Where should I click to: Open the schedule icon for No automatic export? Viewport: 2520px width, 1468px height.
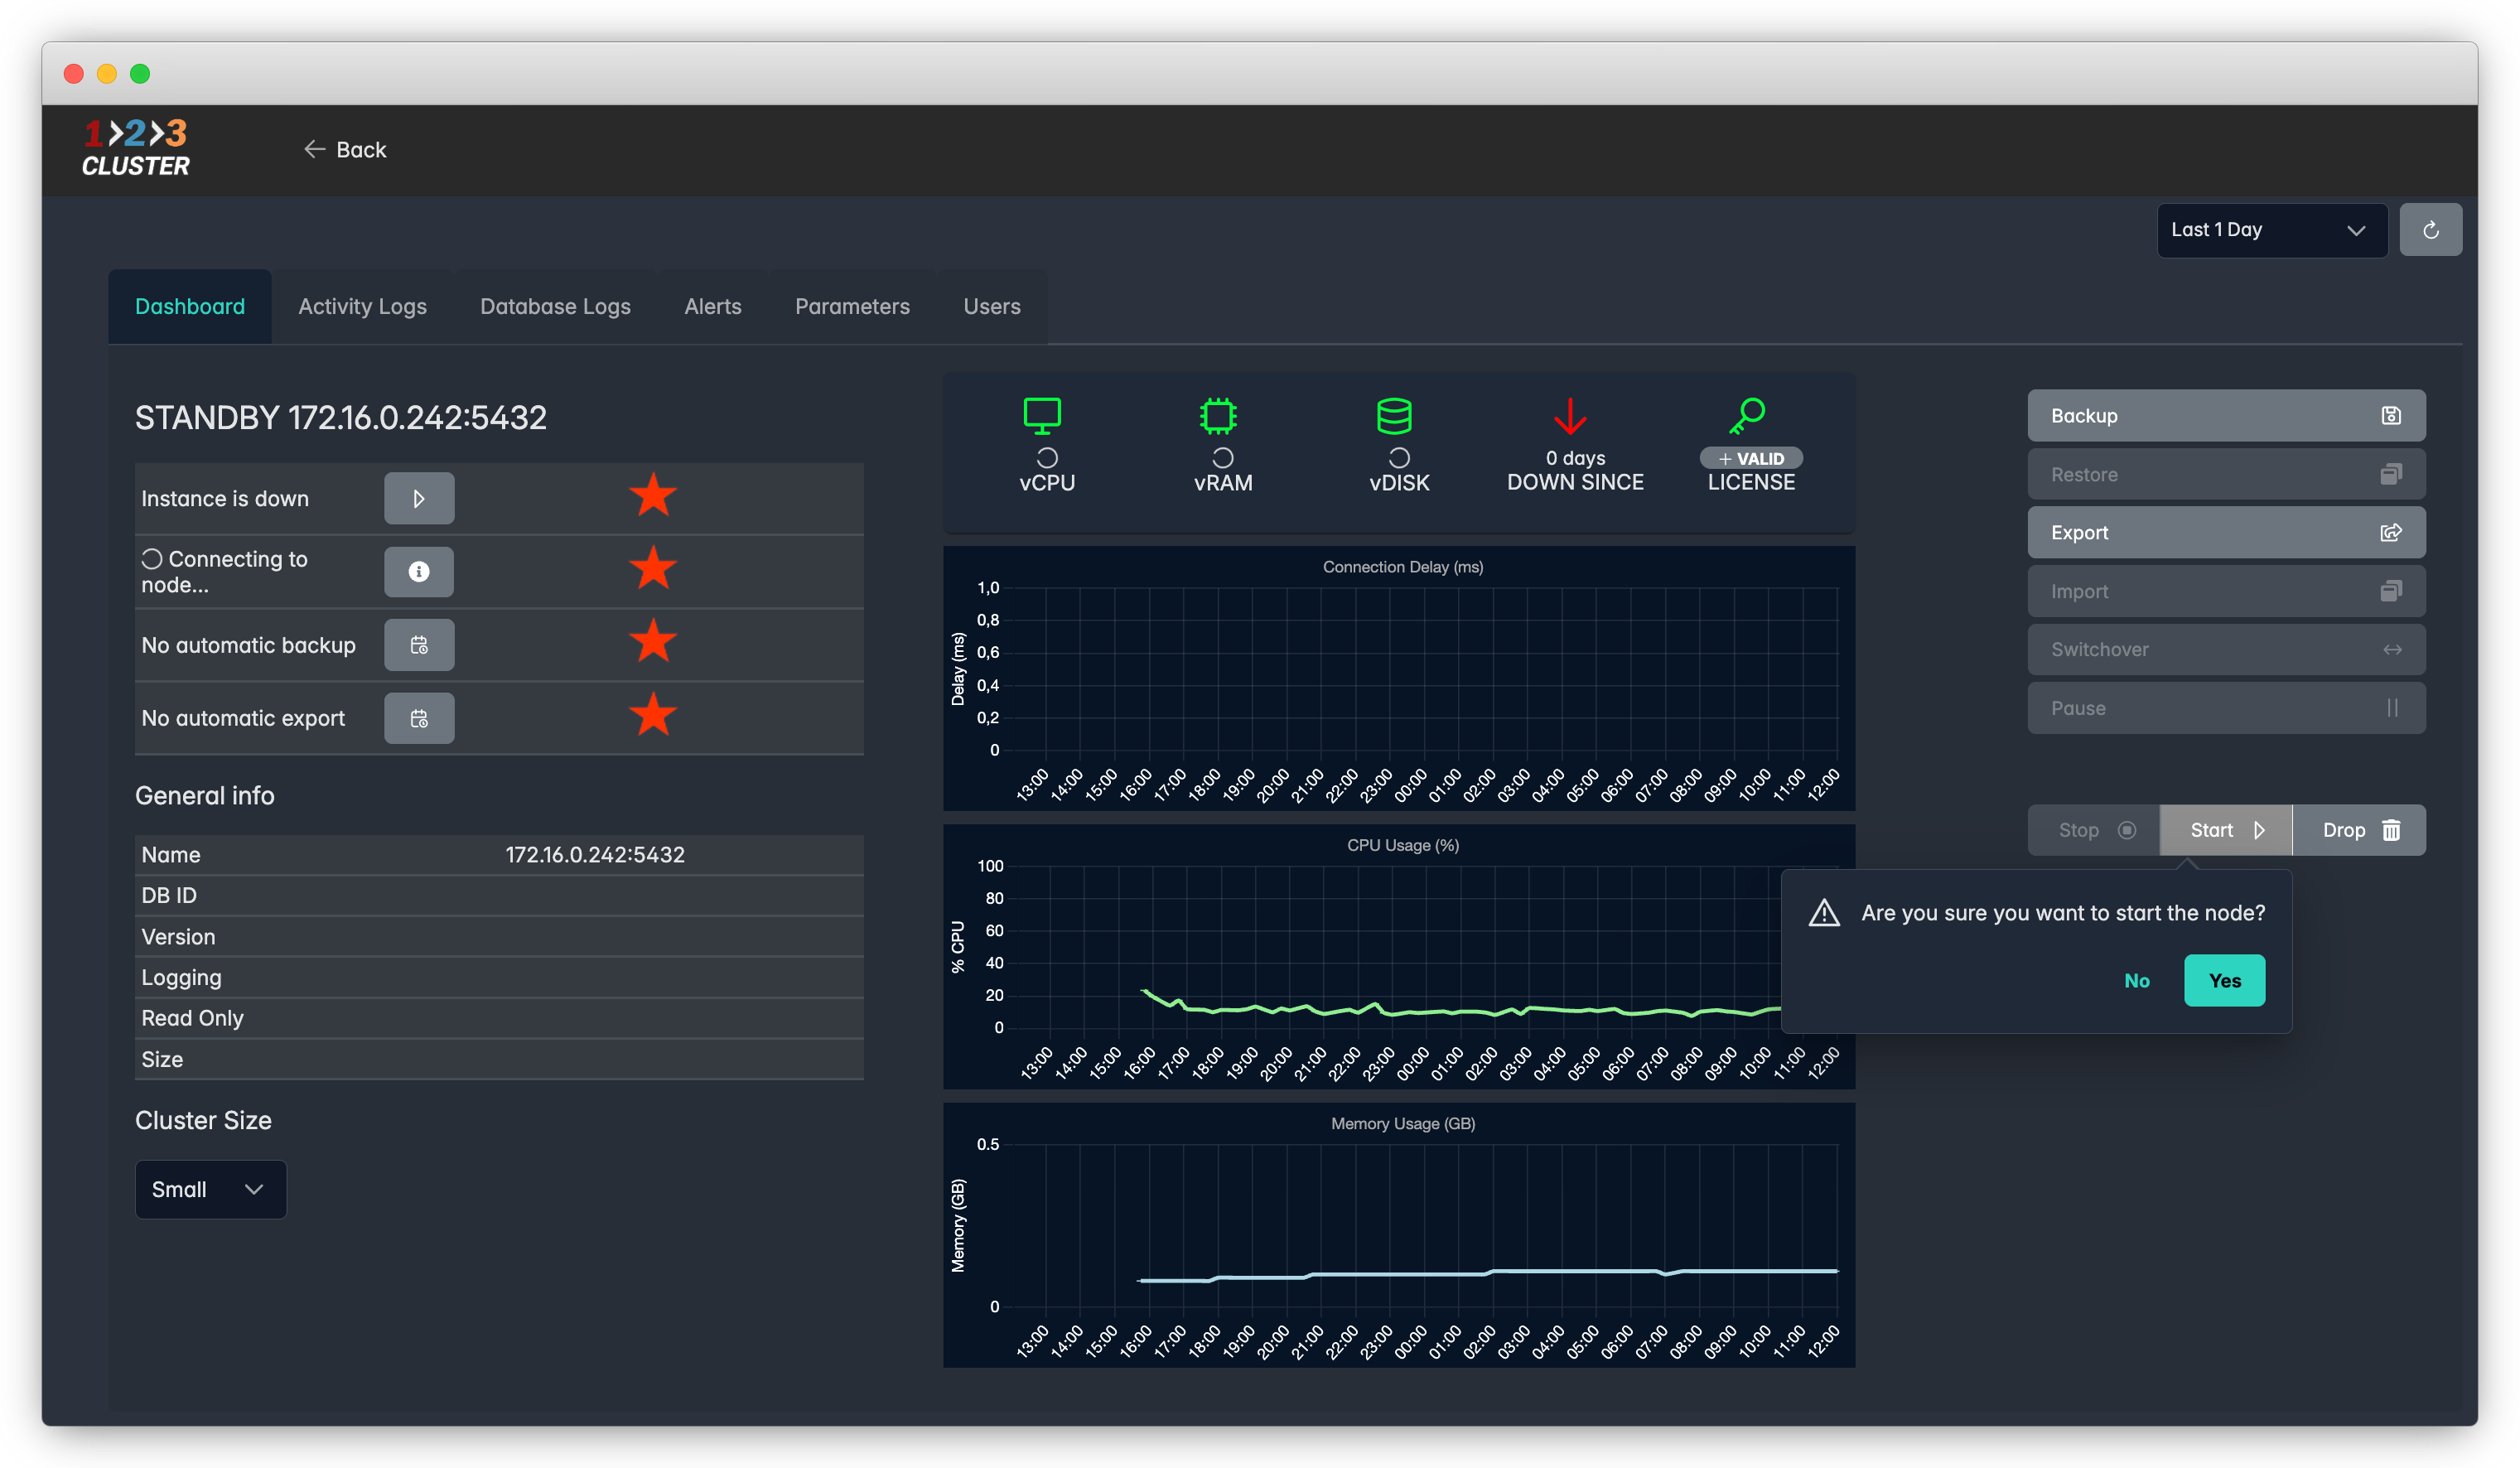click(419, 718)
